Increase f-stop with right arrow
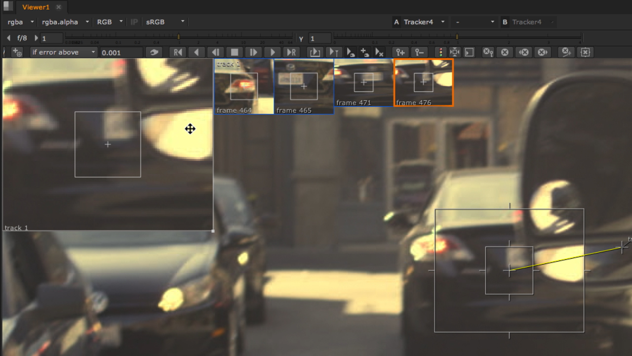Screen dimensions: 632x356 pyautogui.click(x=36, y=38)
